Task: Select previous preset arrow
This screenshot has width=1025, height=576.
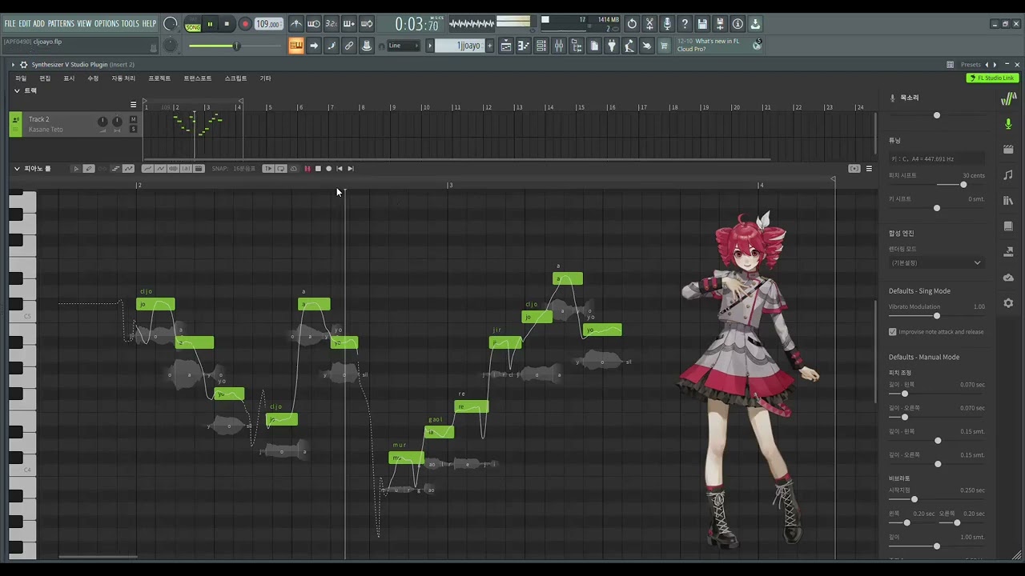Action: 987,65
